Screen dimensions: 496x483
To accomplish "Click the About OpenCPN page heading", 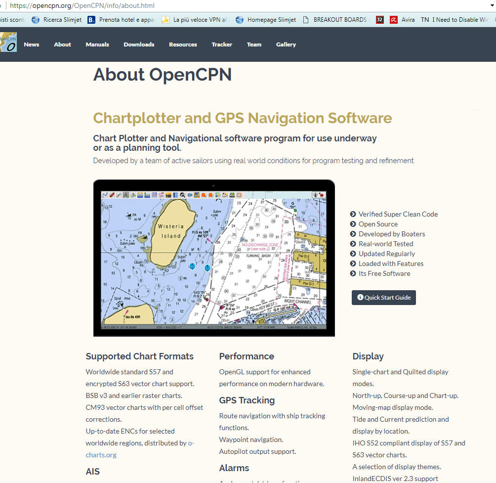I will tap(162, 75).
